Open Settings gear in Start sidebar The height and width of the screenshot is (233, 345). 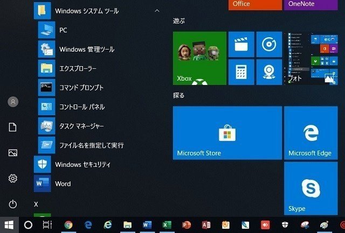coord(13,178)
